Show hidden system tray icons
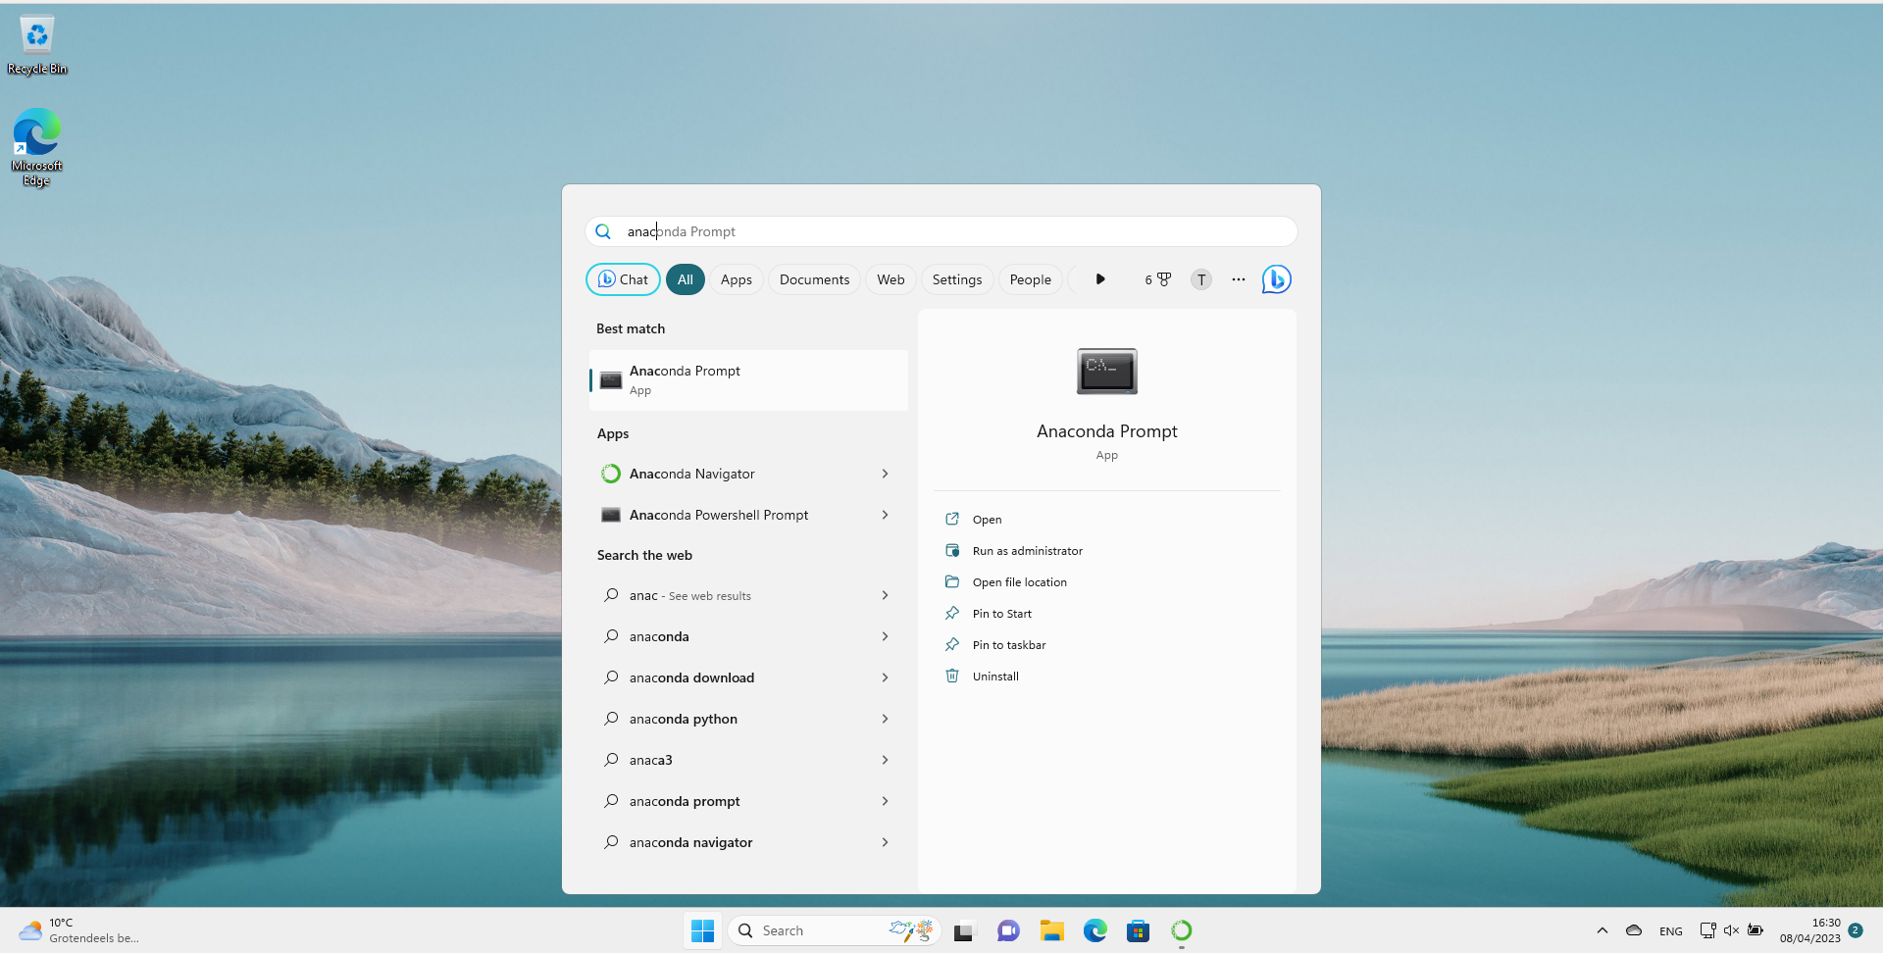The width and height of the screenshot is (1883, 953). [1603, 930]
